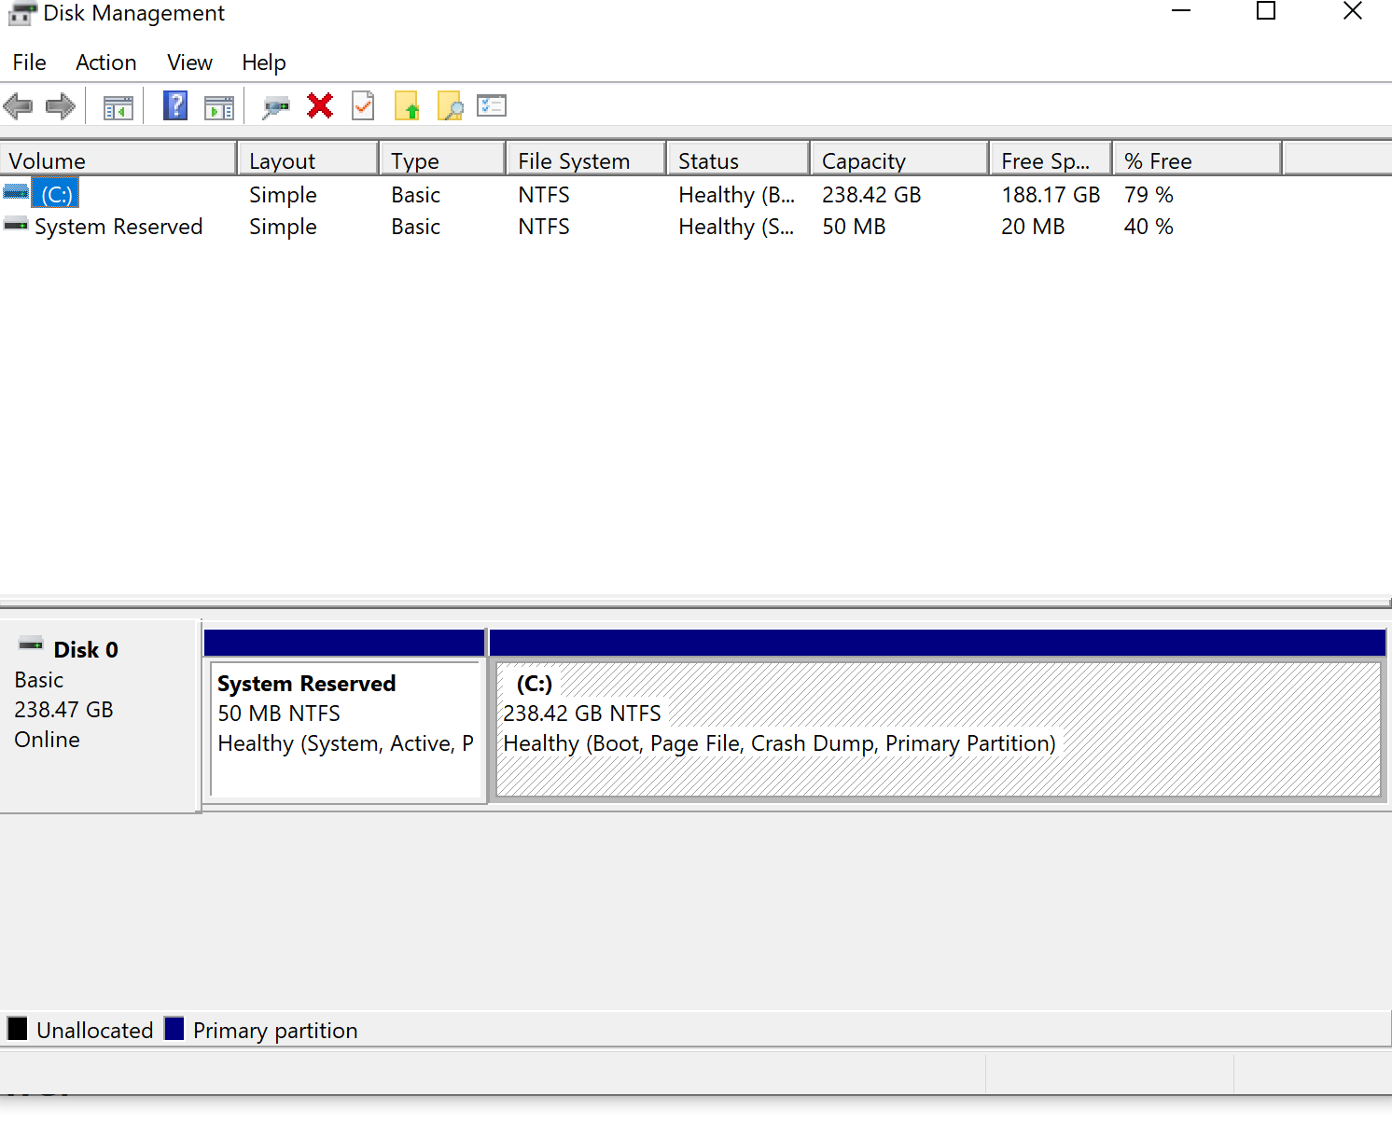The width and height of the screenshot is (1392, 1123).
Task: Open the View menu
Action: 189,62
